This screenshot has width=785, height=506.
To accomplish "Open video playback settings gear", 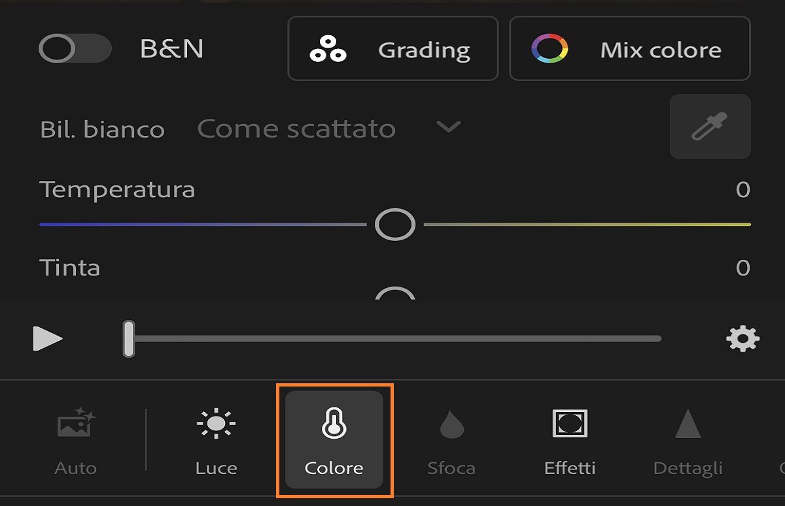I will [x=742, y=338].
